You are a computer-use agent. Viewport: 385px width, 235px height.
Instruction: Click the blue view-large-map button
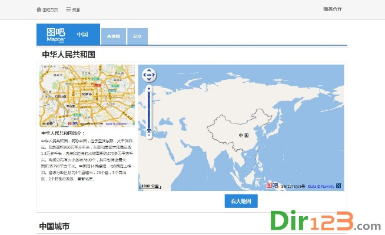click(x=241, y=201)
